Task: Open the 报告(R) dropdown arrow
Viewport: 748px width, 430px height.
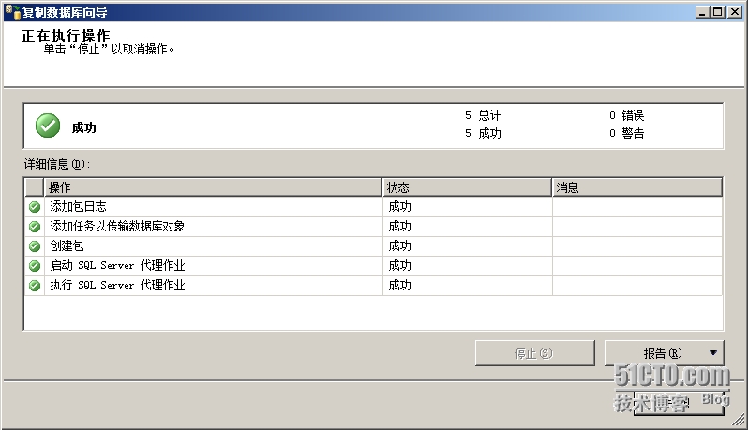Action: [x=713, y=353]
